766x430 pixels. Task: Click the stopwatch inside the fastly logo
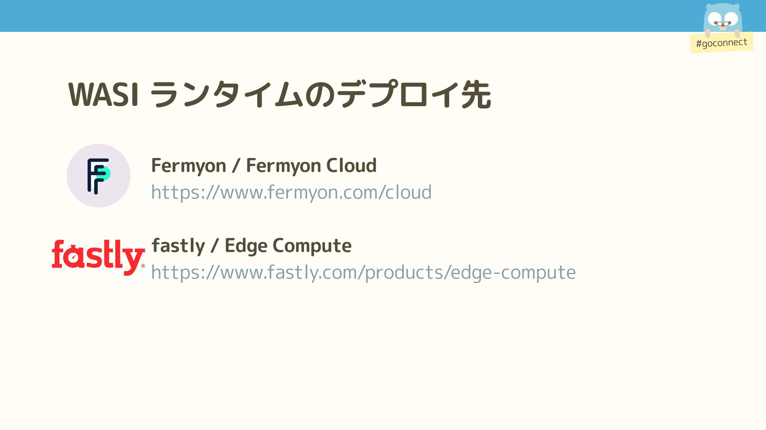[x=73, y=258]
